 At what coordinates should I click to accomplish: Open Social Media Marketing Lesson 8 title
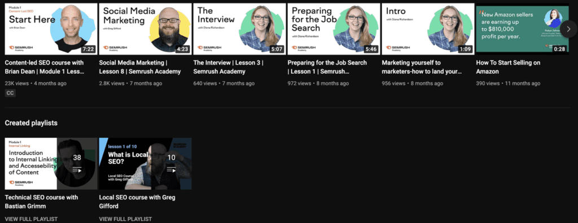pos(140,67)
